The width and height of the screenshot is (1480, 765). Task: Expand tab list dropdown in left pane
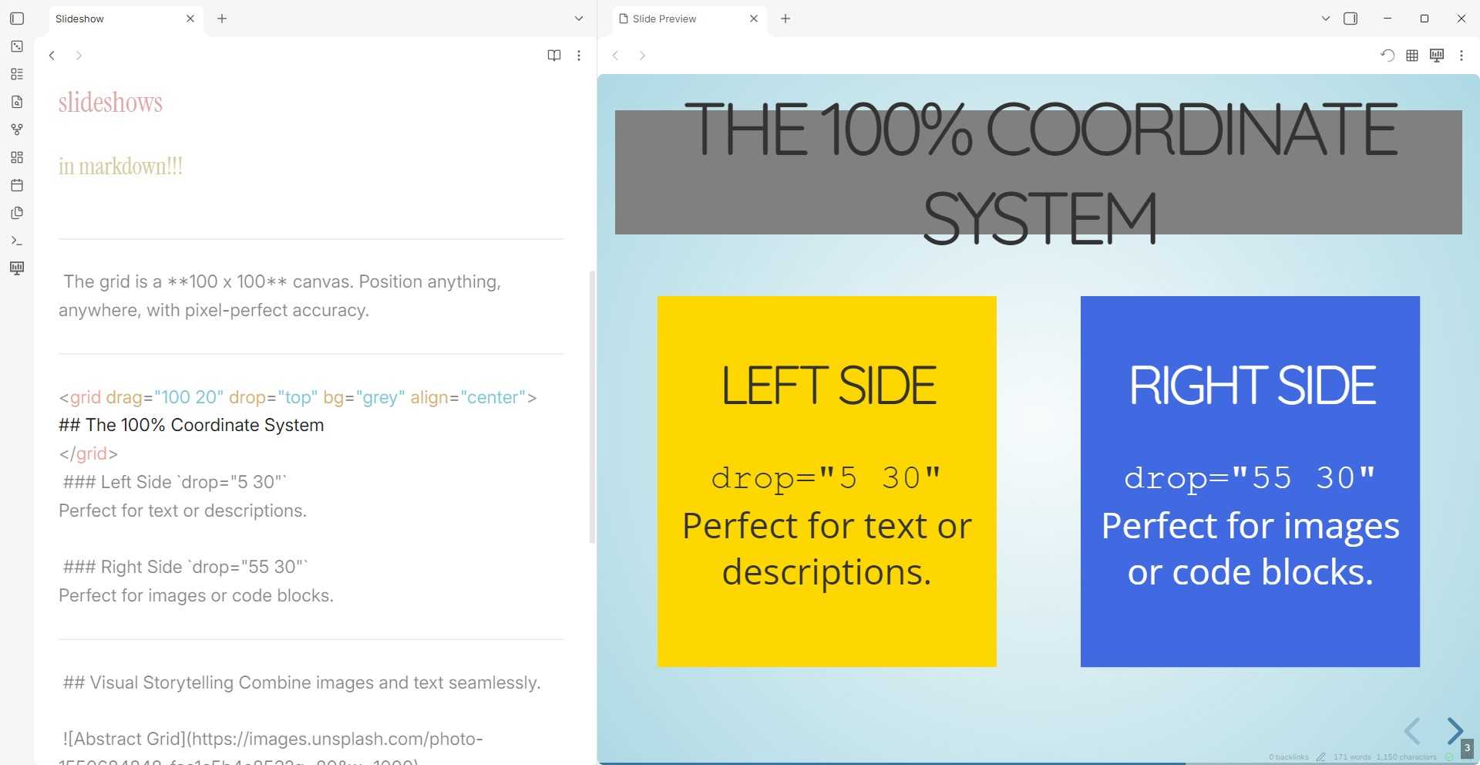(x=579, y=19)
